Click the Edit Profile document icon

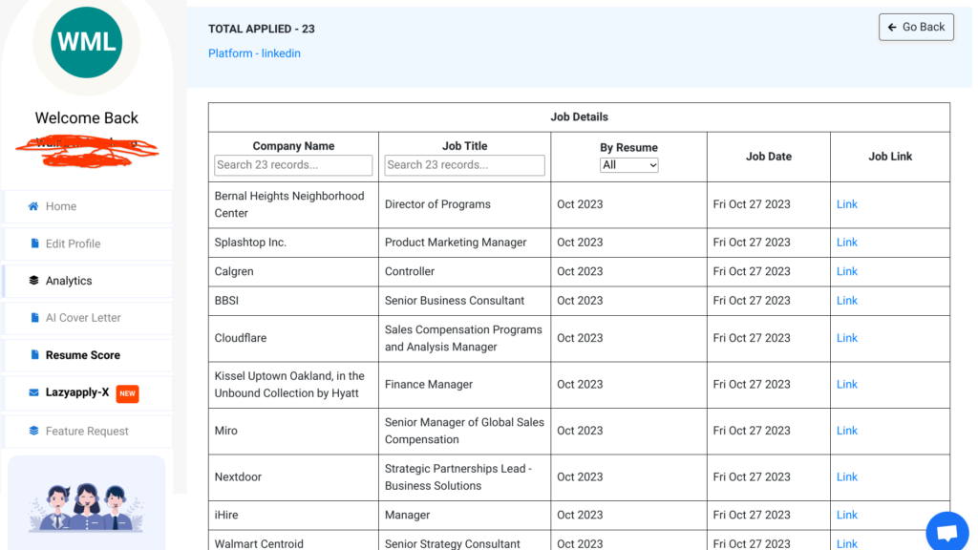(35, 243)
